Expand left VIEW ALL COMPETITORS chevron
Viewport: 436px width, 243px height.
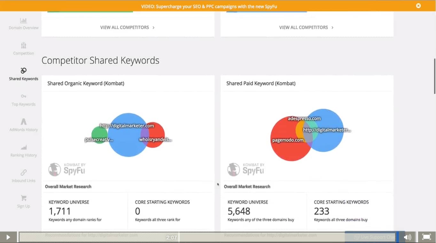(x=153, y=28)
